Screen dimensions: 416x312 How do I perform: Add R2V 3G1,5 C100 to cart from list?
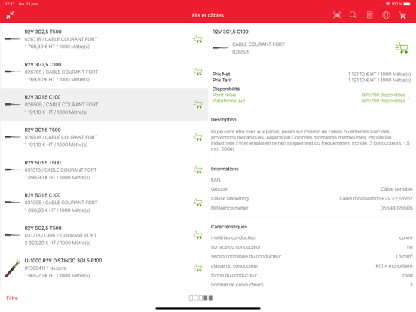[197, 104]
